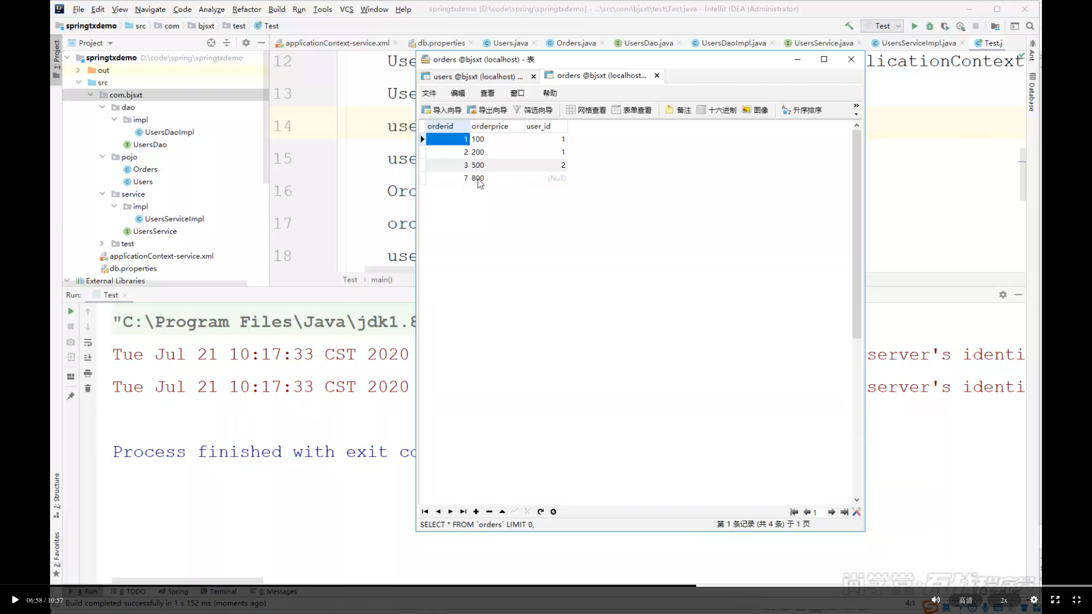Open Project Structure icon in toolbar

pyautogui.click(x=995, y=26)
